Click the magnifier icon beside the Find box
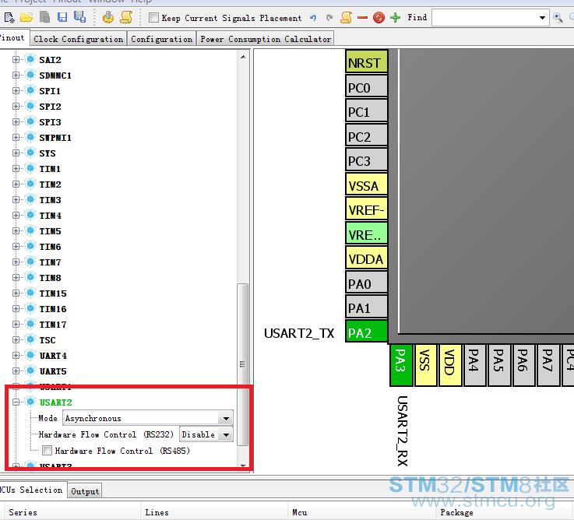The width and height of the screenshot is (574, 520). [558, 18]
